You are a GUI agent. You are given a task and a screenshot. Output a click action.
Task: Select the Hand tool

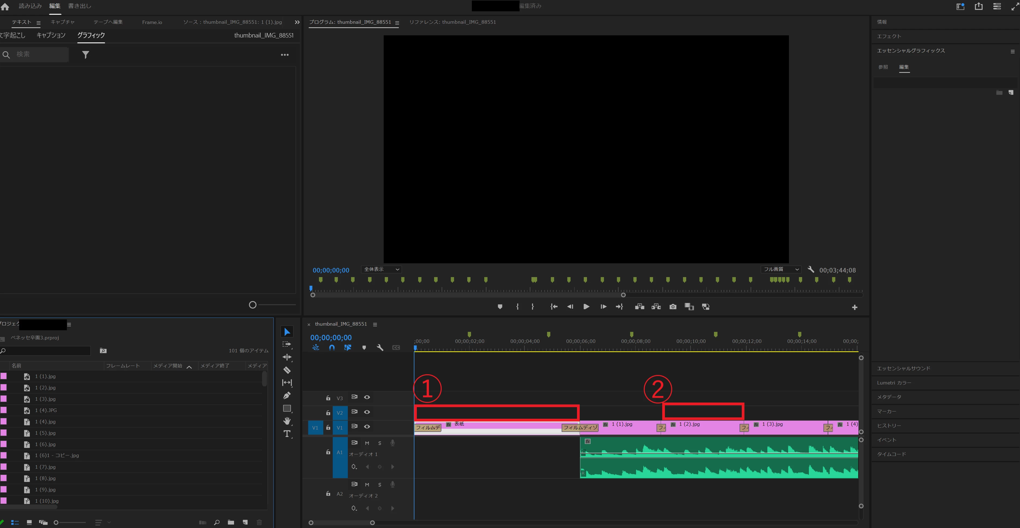click(287, 421)
